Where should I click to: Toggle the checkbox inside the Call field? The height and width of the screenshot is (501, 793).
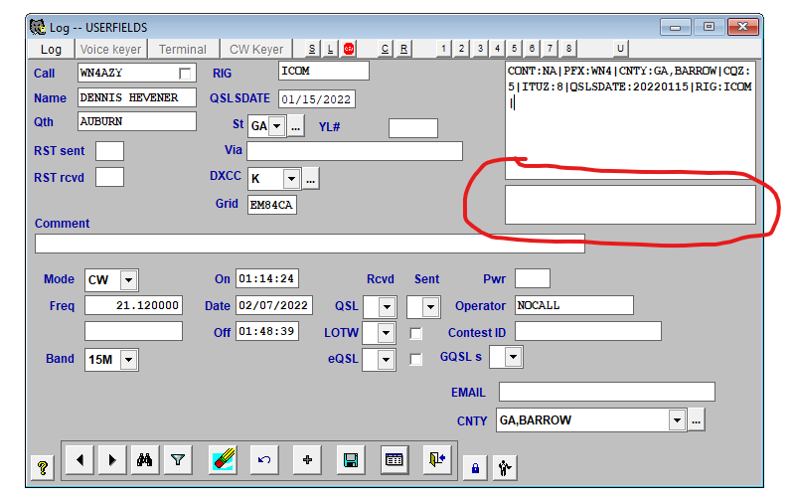point(184,74)
